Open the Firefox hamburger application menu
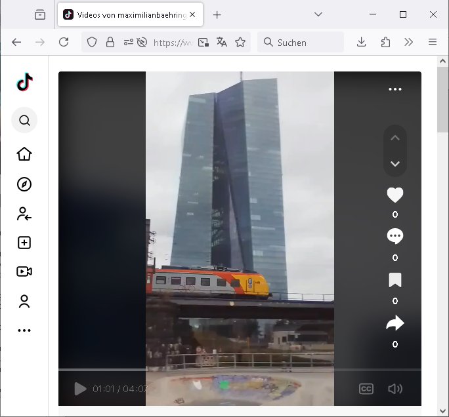The width and height of the screenshot is (449, 417). tap(432, 42)
